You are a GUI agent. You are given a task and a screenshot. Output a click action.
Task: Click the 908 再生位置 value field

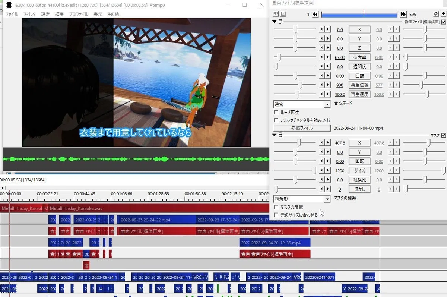coord(340,85)
